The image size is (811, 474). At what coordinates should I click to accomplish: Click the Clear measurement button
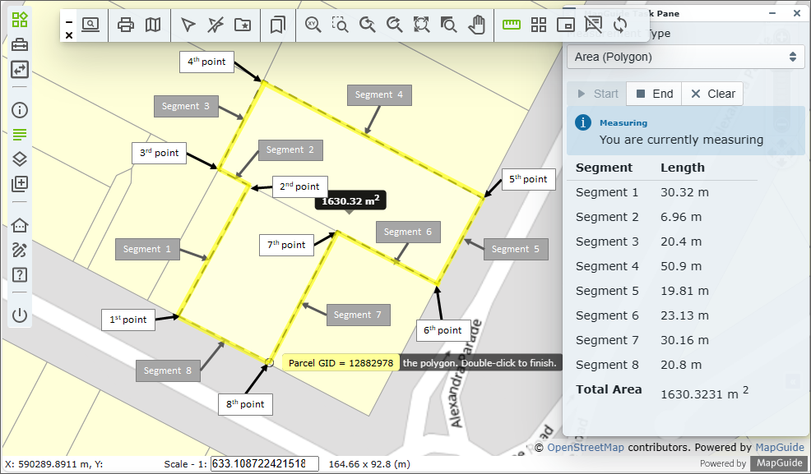[713, 94]
